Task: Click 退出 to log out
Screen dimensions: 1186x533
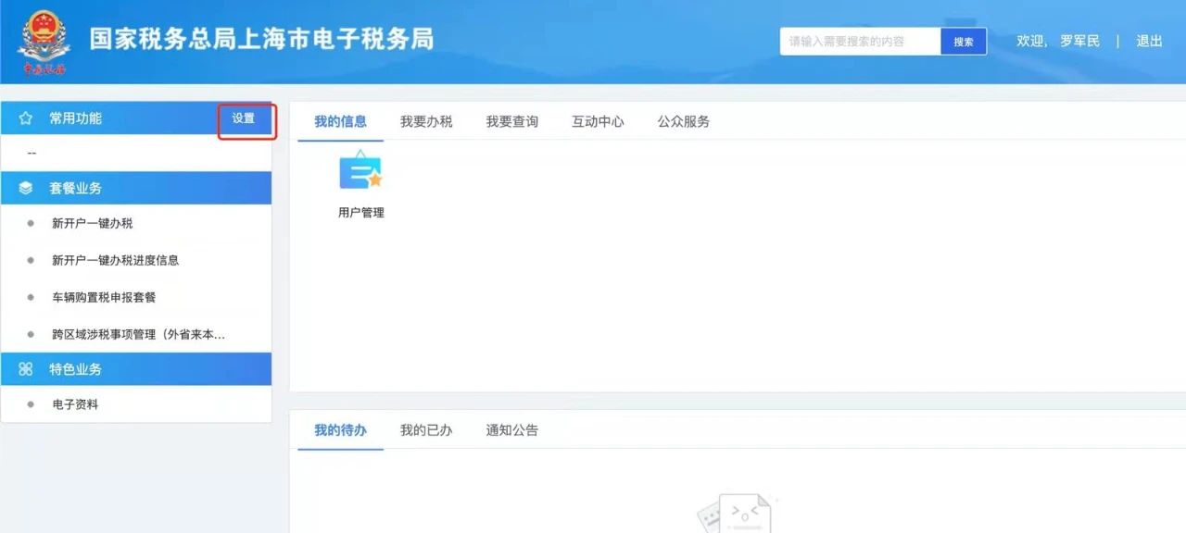Action: coord(1149,42)
